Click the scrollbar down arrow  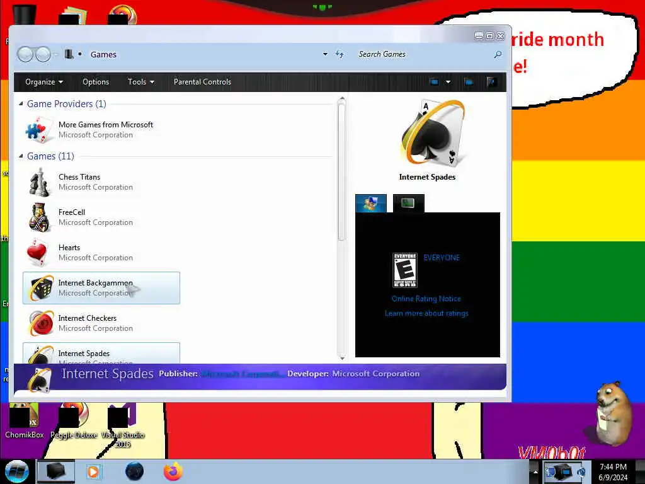[x=341, y=358]
